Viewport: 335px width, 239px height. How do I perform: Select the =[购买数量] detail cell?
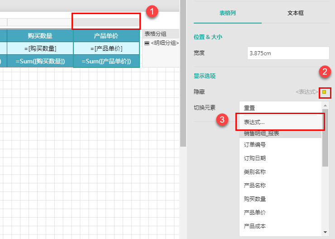tap(40, 48)
